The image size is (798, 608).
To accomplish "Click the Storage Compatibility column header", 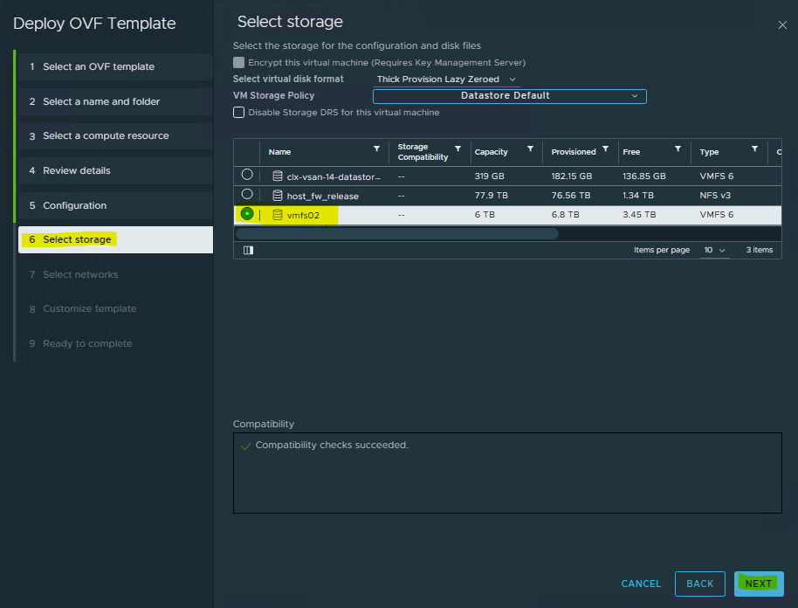I will coord(423,152).
